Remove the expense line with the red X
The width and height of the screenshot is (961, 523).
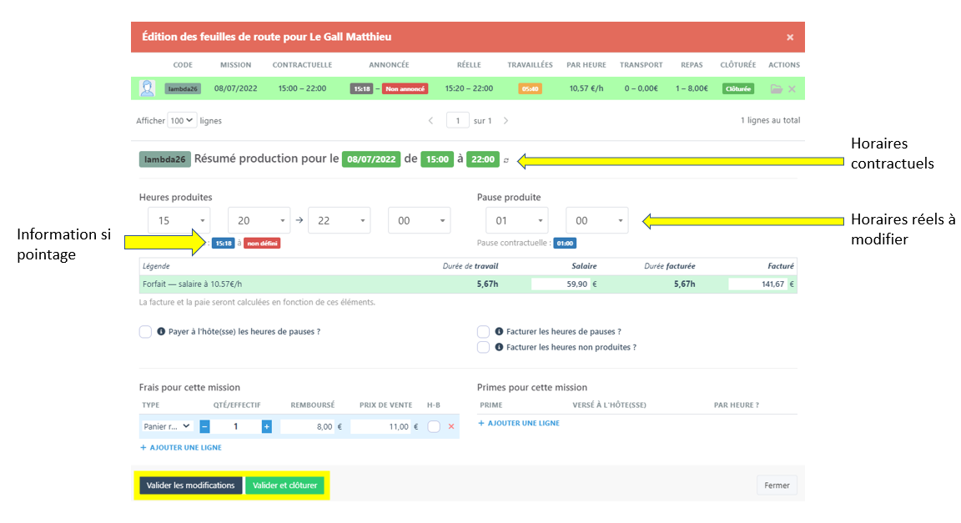click(x=451, y=426)
